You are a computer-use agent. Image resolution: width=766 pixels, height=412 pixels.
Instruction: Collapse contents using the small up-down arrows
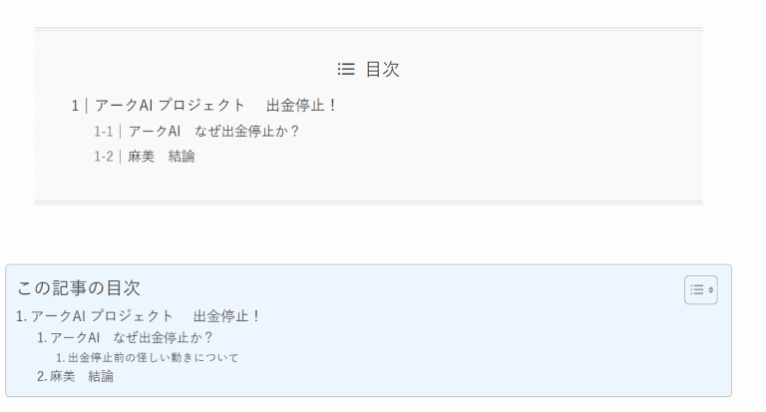click(710, 289)
